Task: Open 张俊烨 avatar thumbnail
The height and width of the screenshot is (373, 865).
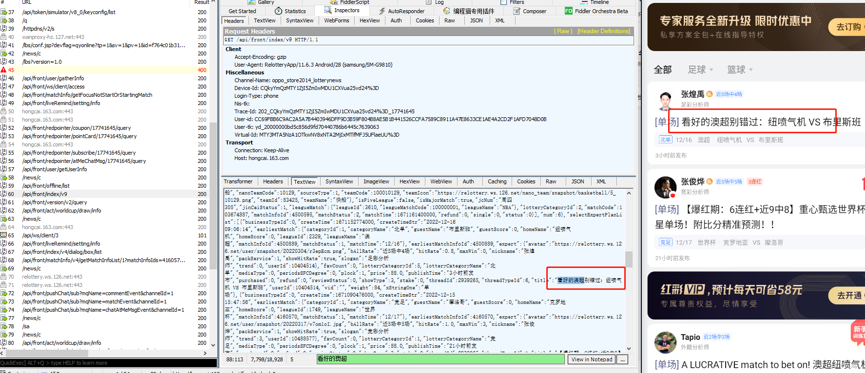Action: pyautogui.click(x=665, y=188)
